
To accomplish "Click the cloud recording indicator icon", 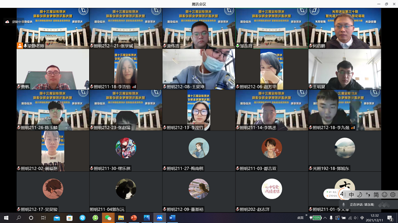I will 8,22.
